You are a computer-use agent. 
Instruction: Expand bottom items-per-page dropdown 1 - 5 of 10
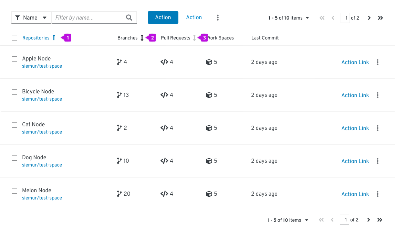288,220
